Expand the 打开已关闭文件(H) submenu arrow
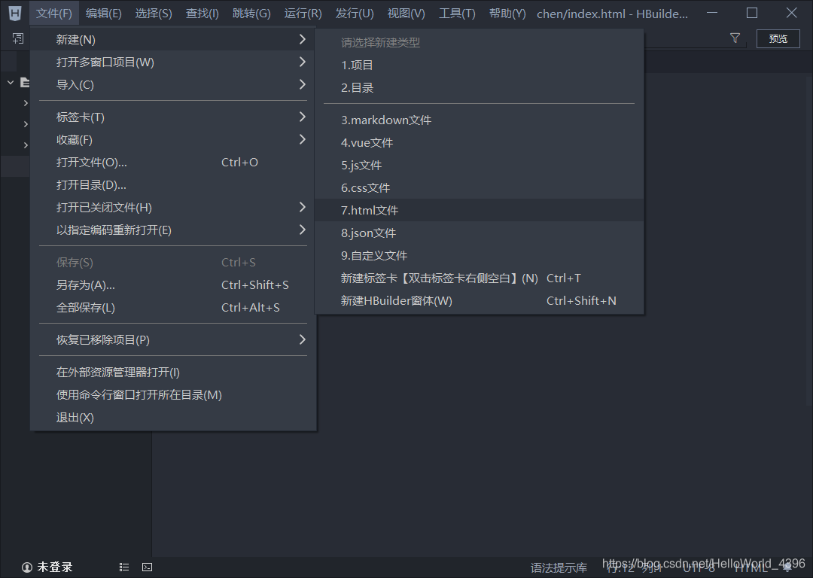813x578 pixels. pos(303,208)
